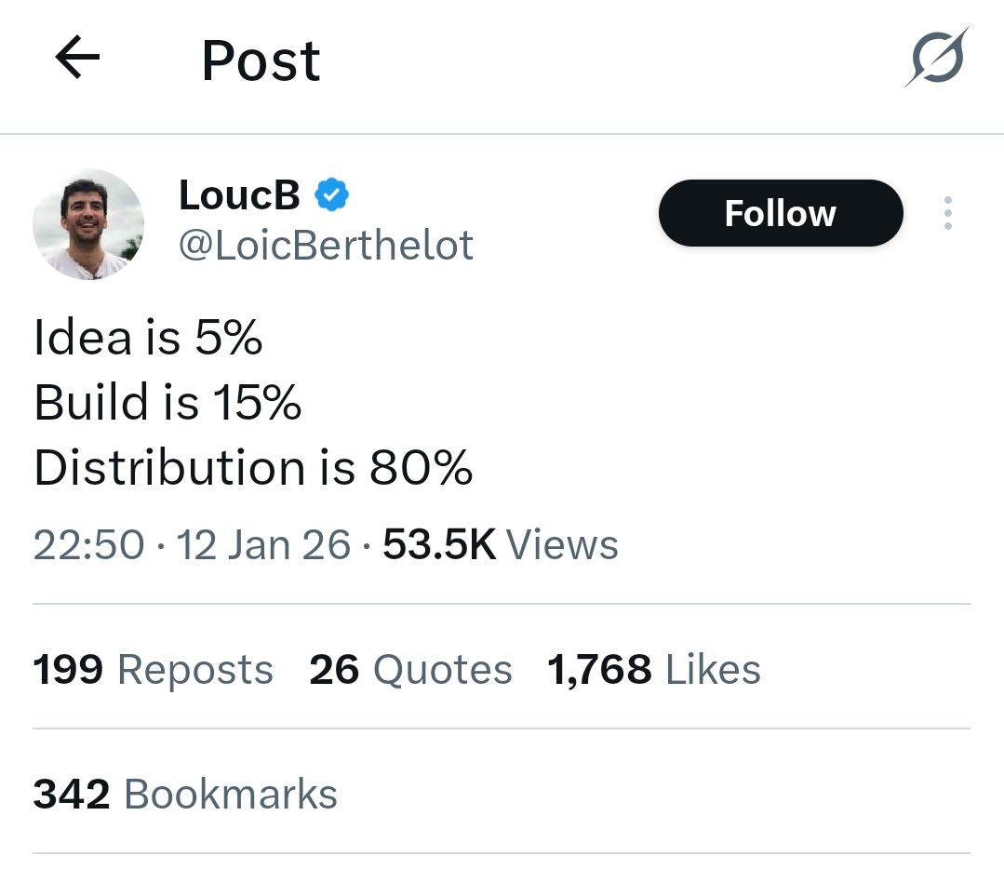Open Grok via the top-right slashed-circle icon
This screenshot has height=869, width=1004.
click(937, 58)
